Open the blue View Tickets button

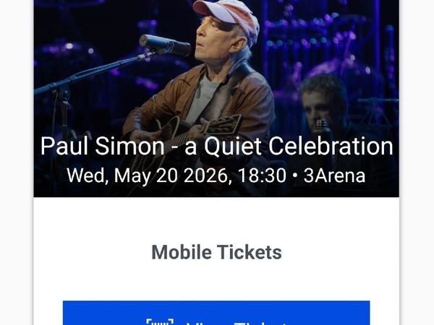pos(216,313)
